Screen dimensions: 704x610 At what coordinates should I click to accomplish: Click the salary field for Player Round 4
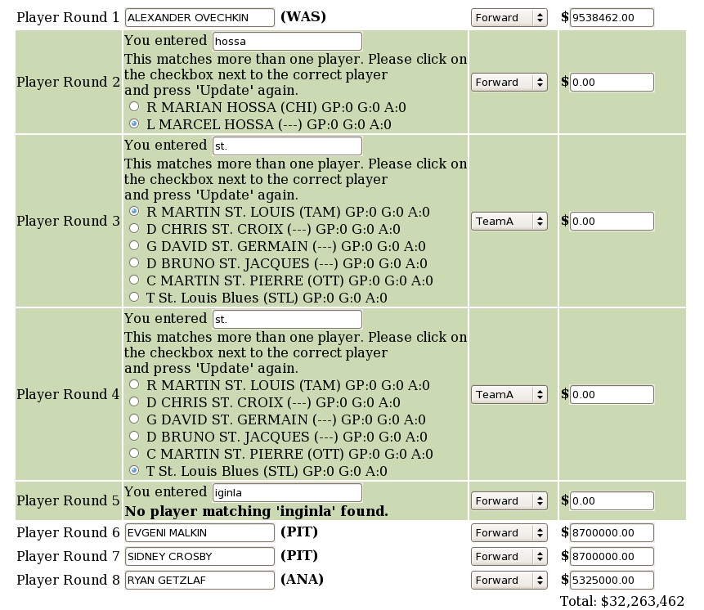pyautogui.click(x=612, y=395)
